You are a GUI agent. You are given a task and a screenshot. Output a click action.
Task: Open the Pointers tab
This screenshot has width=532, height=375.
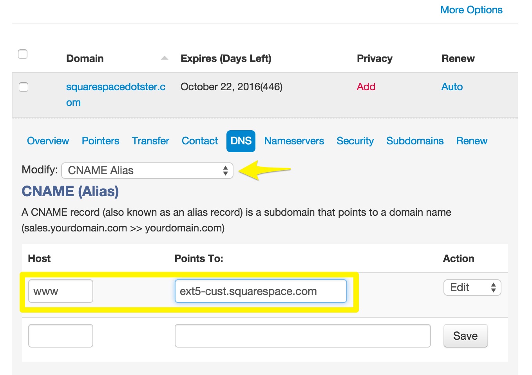coord(100,141)
